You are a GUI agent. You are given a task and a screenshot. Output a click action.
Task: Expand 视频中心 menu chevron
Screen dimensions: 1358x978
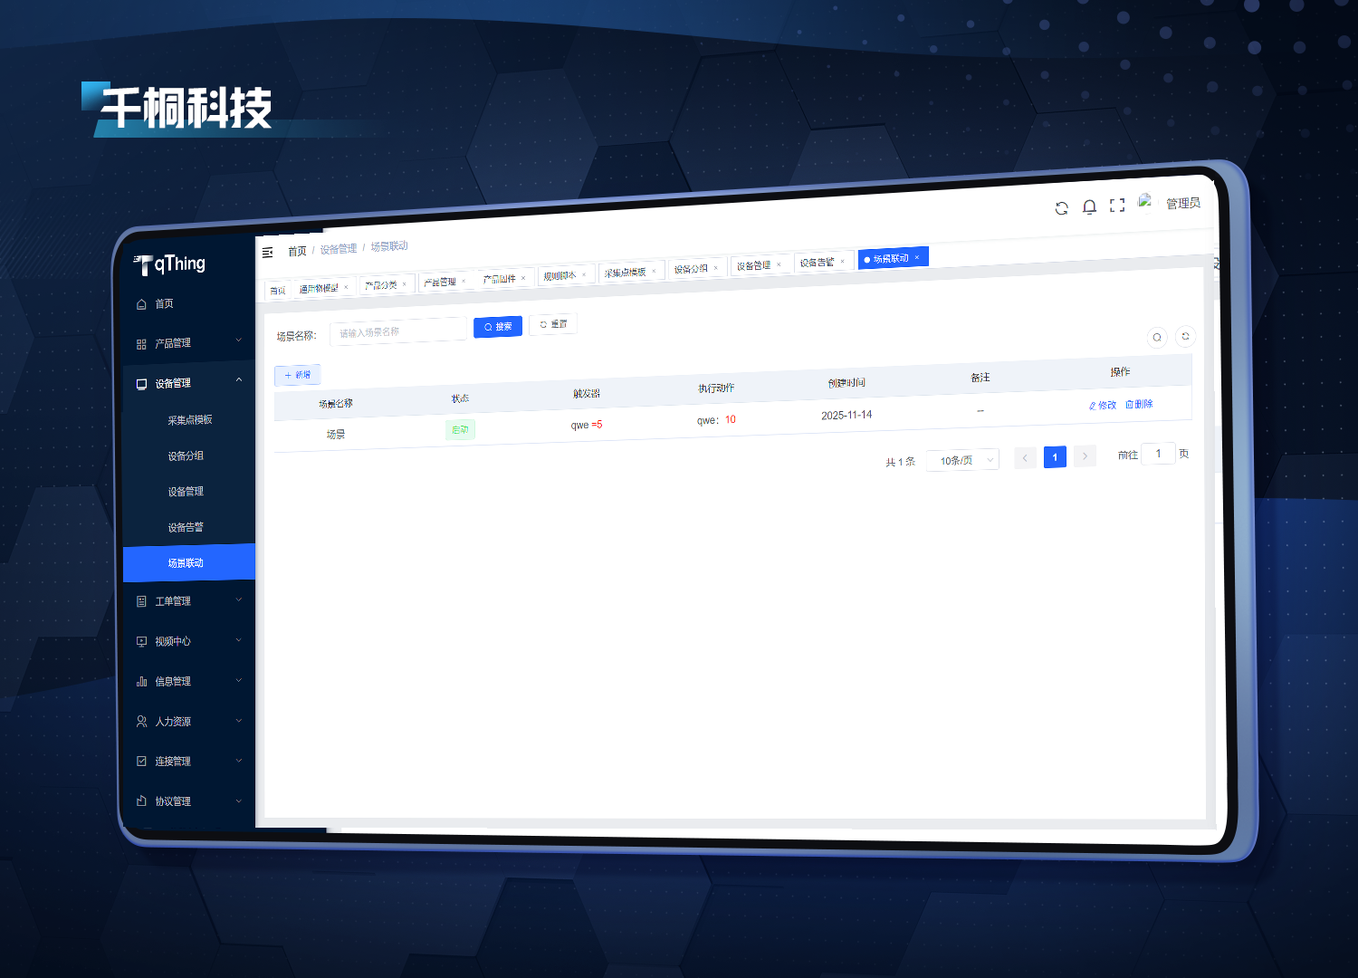coord(239,640)
